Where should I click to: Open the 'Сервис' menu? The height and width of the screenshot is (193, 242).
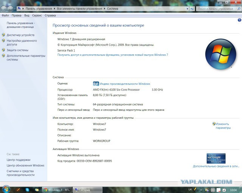pyautogui.click(x=37, y=15)
